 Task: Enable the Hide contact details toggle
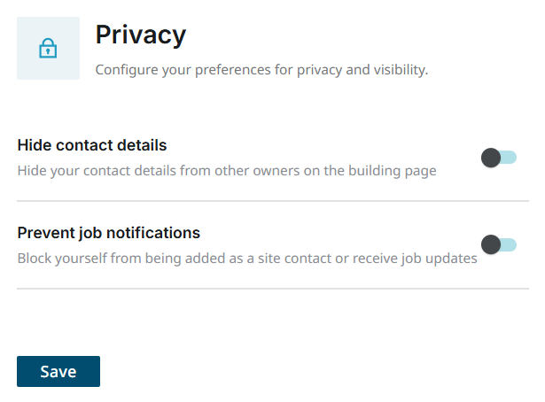pyautogui.click(x=498, y=158)
